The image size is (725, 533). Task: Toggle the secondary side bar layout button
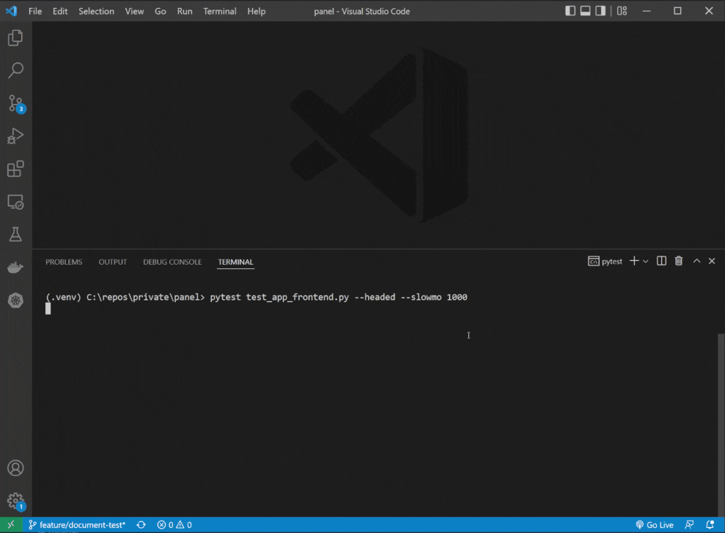[x=601, y=11]
